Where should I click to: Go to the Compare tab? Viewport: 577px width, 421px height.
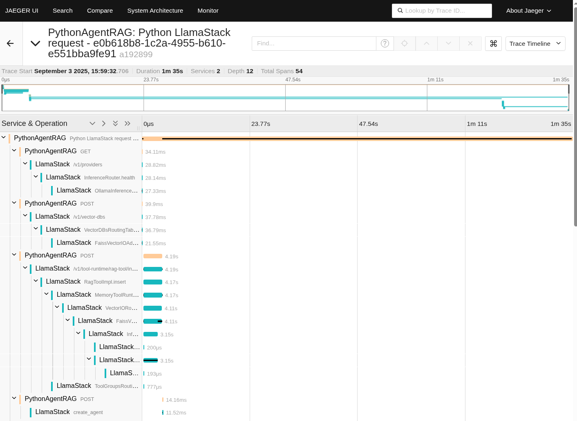100,11
